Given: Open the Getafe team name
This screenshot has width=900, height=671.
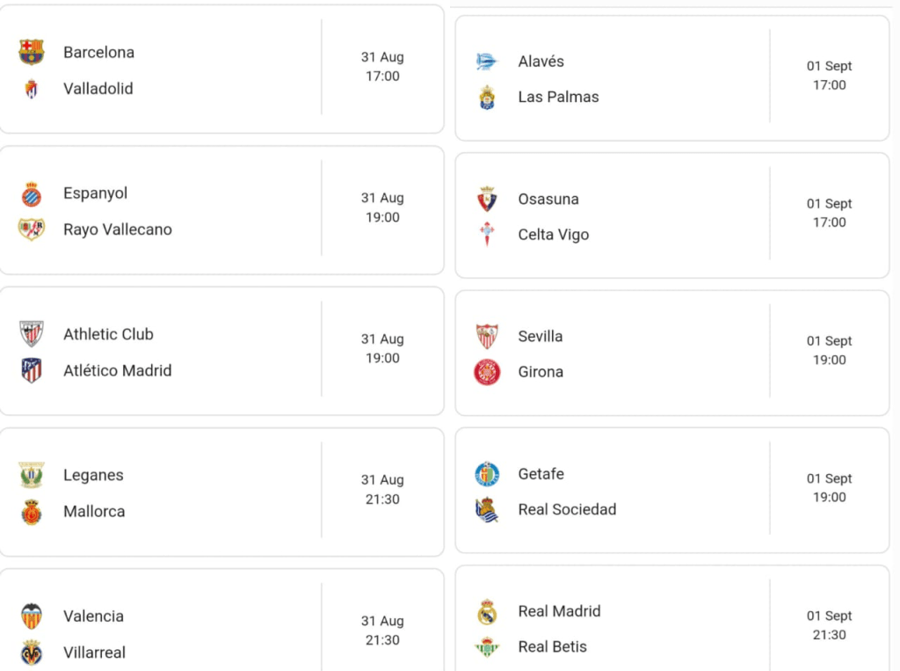Looking at the screenshot, I should tap(541, 474).
